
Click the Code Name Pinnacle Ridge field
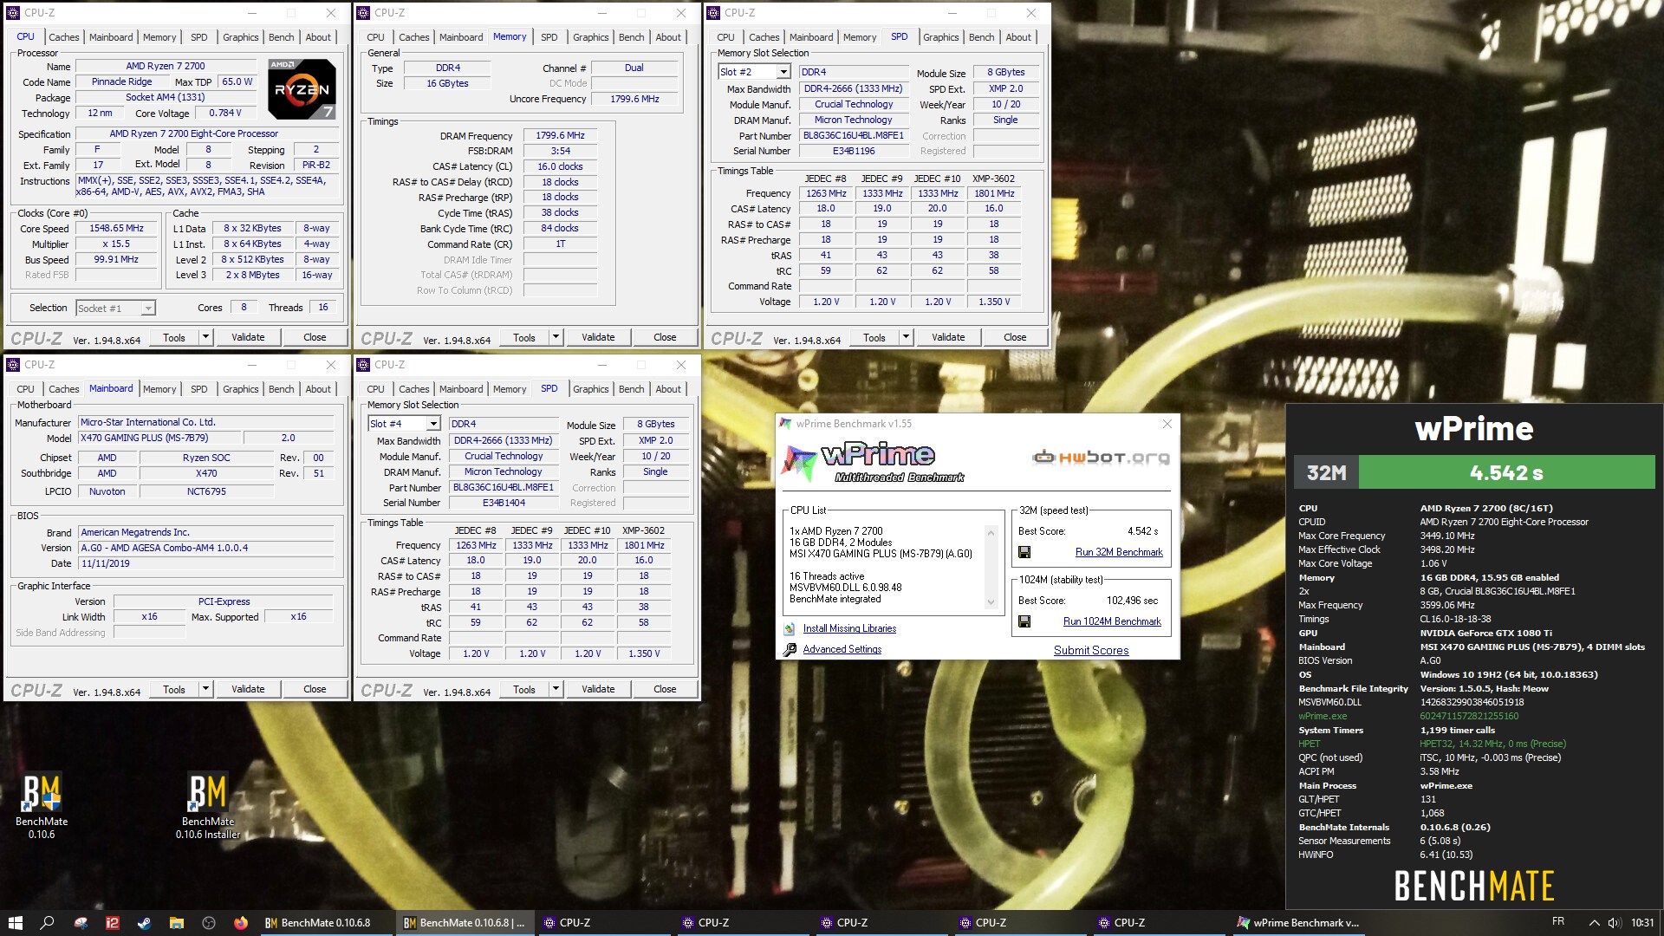[121, 81]
